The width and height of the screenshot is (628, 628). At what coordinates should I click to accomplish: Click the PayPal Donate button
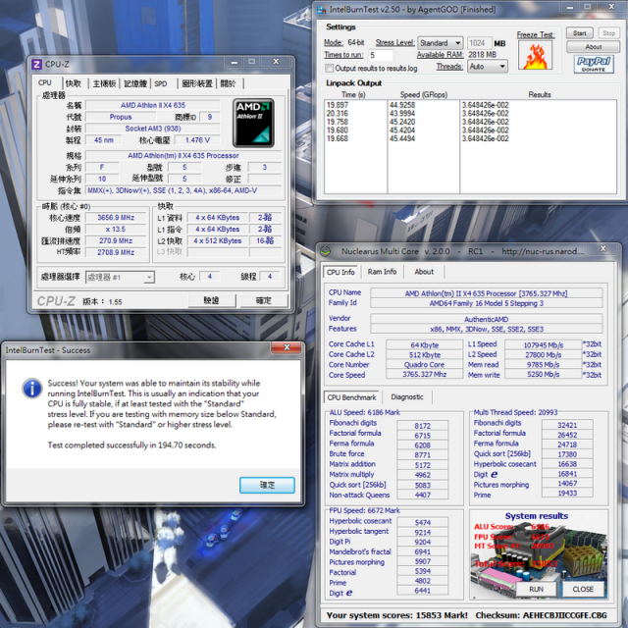pos(593,64)
